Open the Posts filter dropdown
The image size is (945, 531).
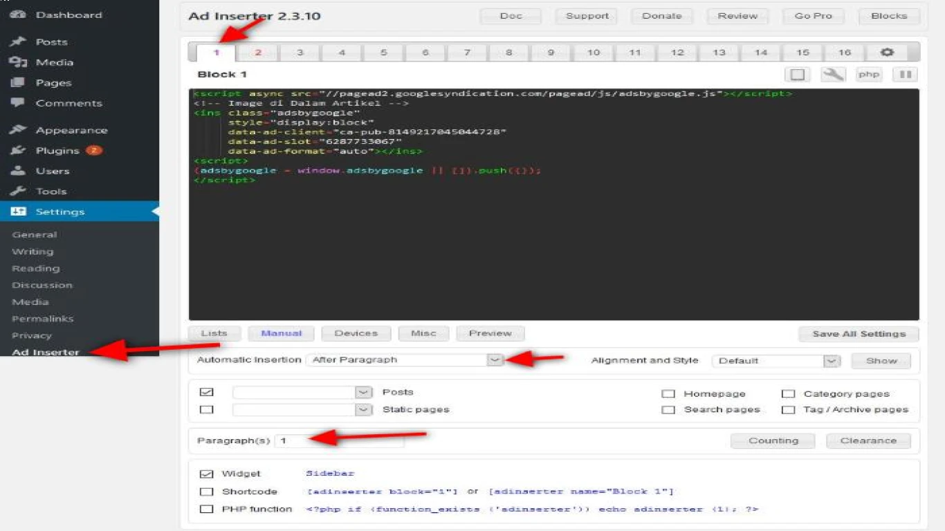point(303,392)
